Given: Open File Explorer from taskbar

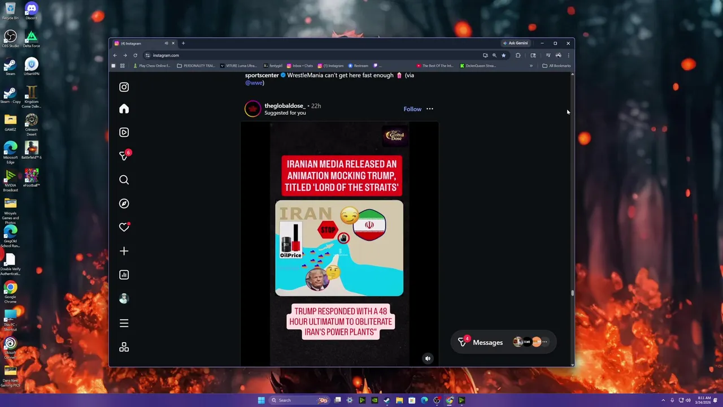Looking at the screenshot, I should pyautogui.click(x=399, y=400).
